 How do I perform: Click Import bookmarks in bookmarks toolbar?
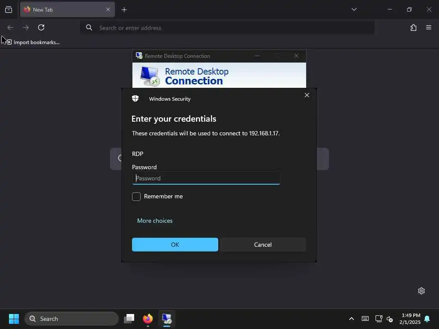[33, 42]
